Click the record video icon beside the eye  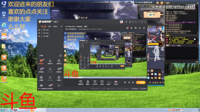coord(125,82)
